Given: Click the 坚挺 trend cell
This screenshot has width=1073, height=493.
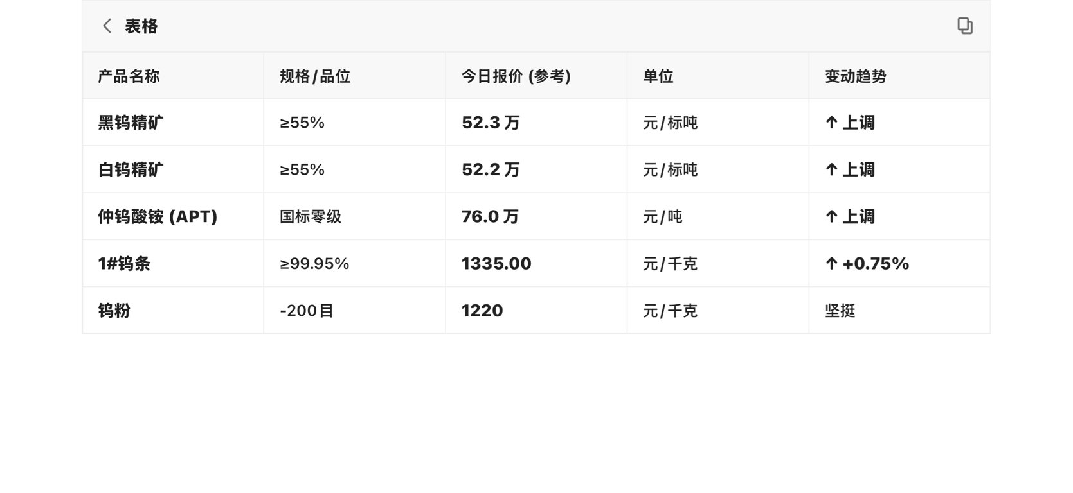Looking at the screenshot, I should 840,311.
